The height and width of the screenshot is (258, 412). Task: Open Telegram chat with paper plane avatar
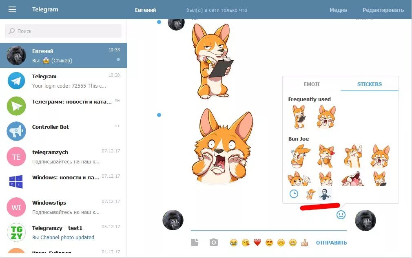pyautogui.click(x=16, y=81)
